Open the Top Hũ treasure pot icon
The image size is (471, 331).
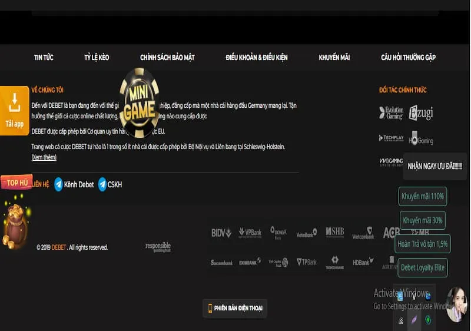pyautogui.click(x=15, y=218)
